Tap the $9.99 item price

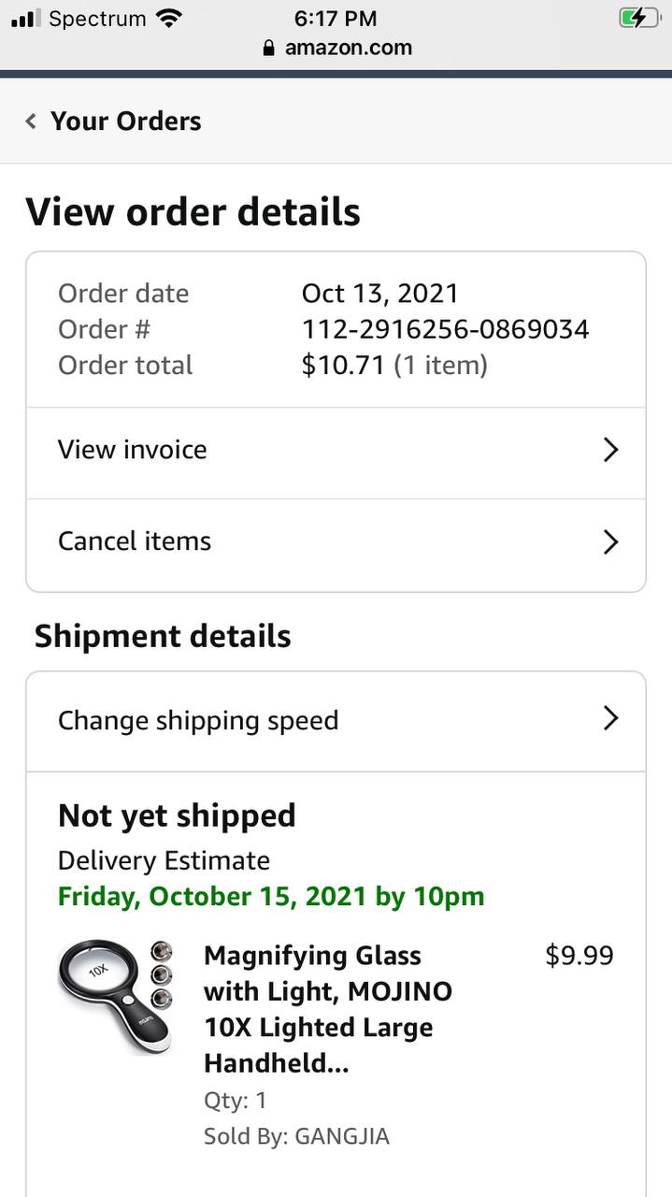pos(579,956)
